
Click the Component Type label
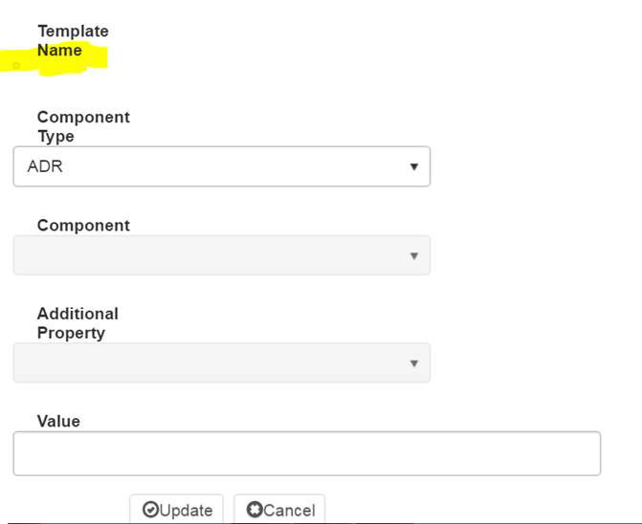pyautogui.click(x=83, y=126)
